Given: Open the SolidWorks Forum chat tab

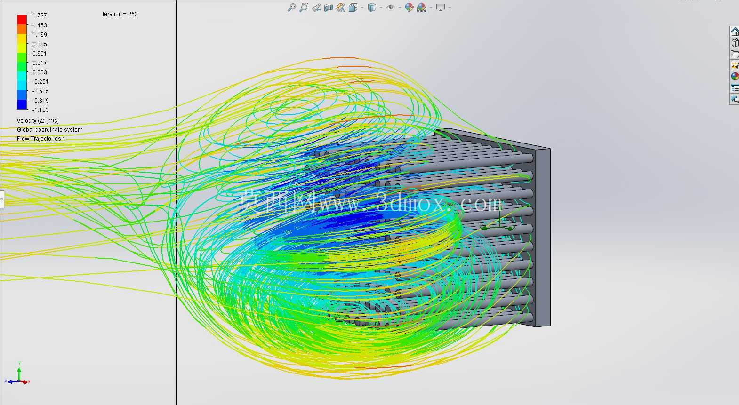Looking at the screenshot, I should tap(734, 99).
